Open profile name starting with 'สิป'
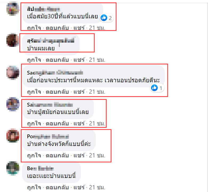Image resolution: width=208 pixels, height=192 pixels. point(44,9)
